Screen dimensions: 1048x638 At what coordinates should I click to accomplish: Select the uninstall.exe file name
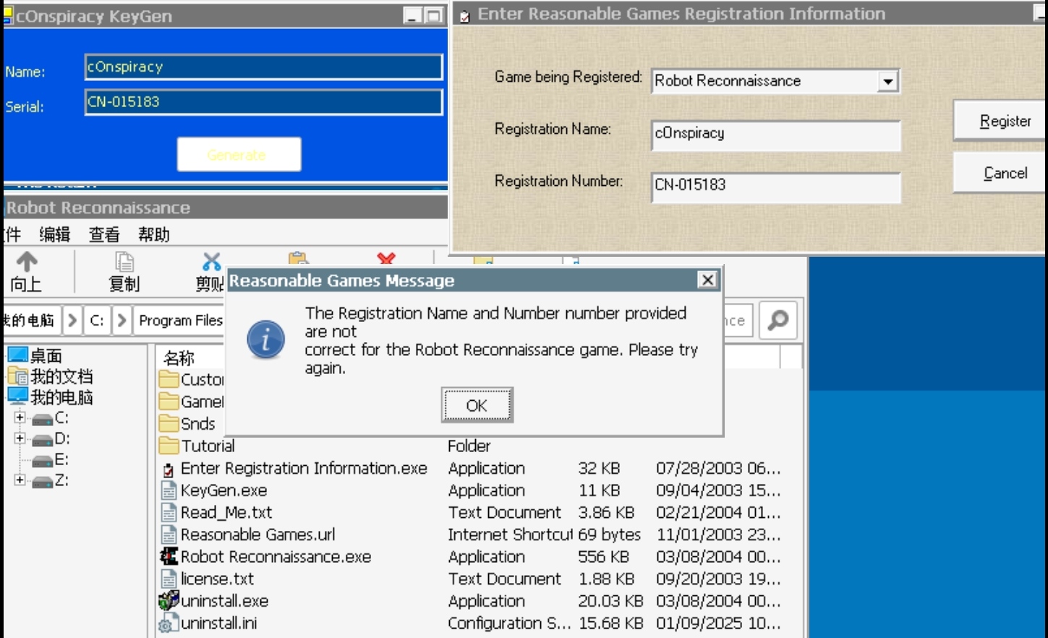tap(224, 601)
